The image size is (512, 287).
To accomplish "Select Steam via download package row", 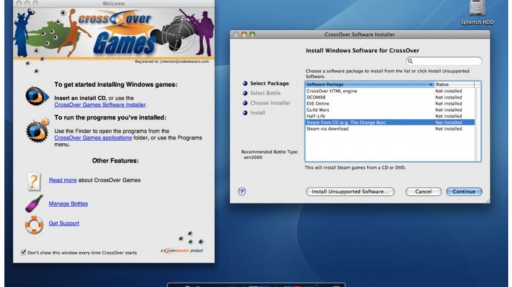I will pos(390,129).
